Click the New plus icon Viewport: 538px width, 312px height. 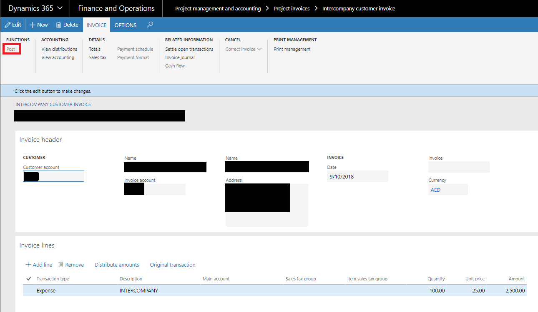[33, 25]
